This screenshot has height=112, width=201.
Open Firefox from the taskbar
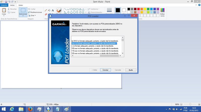(x=30, y=109)
